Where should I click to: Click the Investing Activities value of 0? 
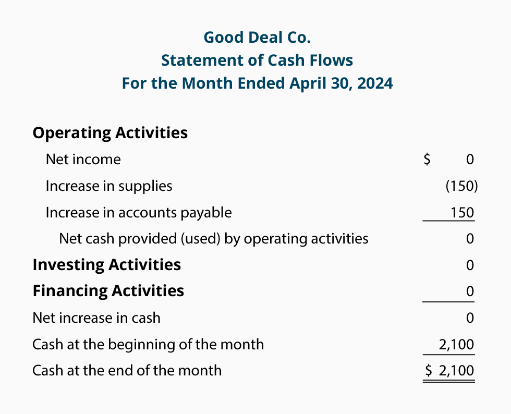click(x=470, y=265)
